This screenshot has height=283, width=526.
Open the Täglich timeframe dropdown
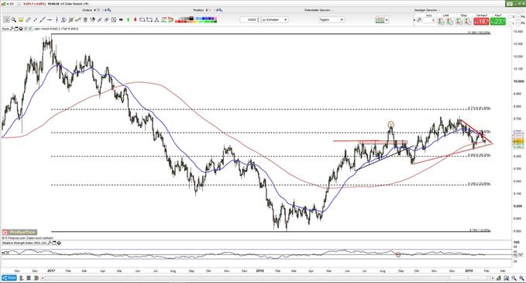(x=332, y=20)
